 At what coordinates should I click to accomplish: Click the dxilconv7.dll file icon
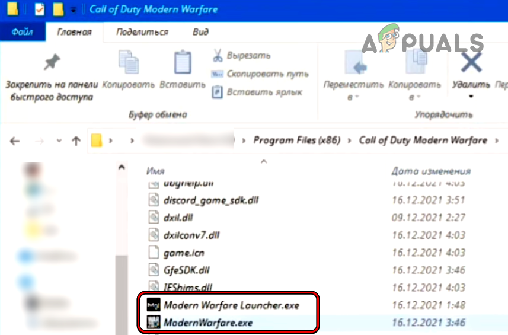[x=154, y=235]
